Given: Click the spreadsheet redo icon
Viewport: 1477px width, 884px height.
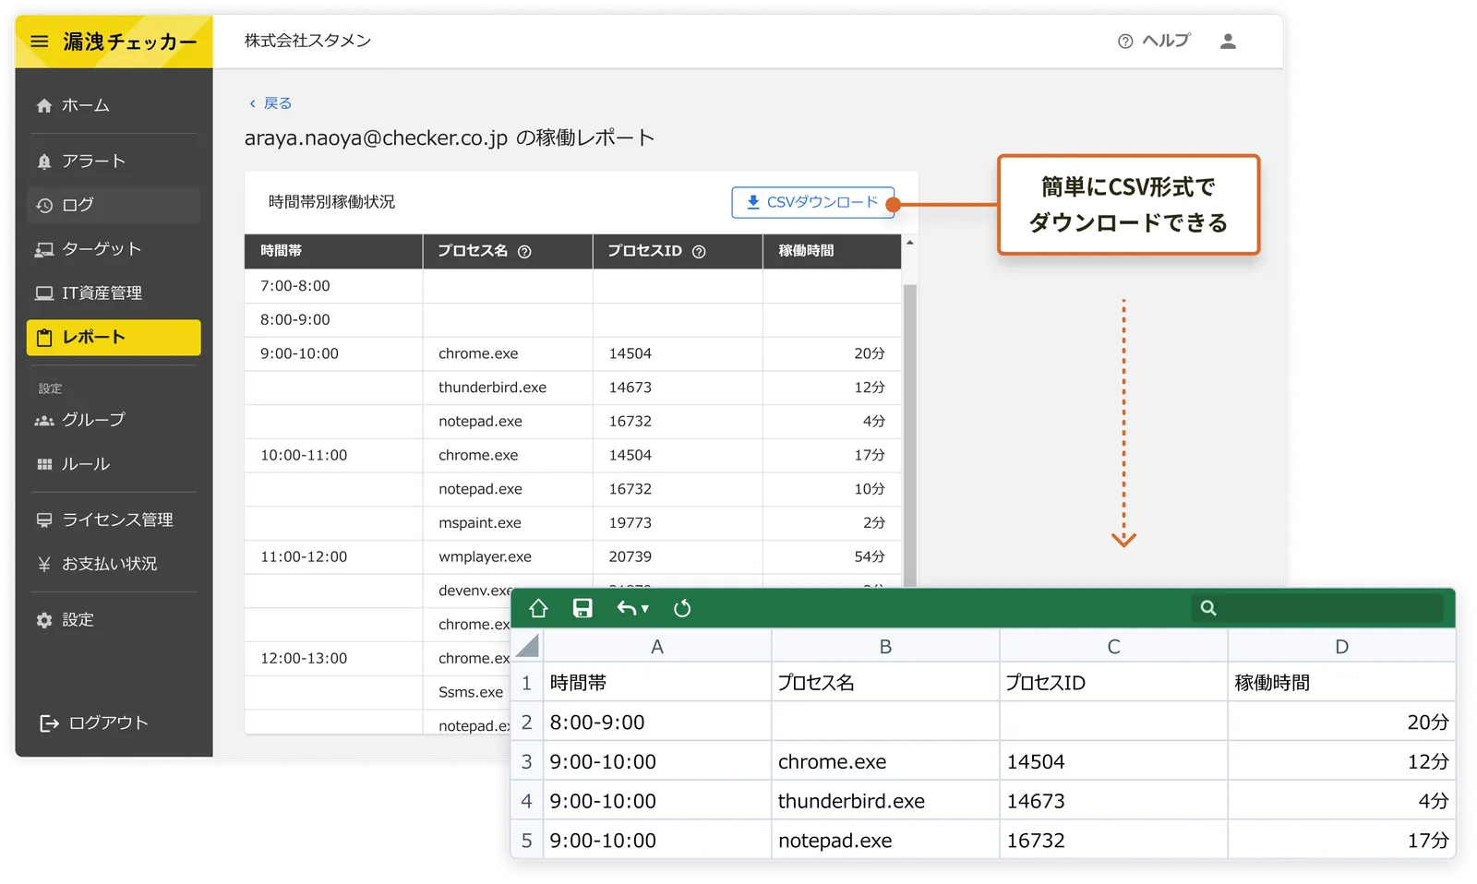Looking at the screenshot, I should tap(682, 608).
